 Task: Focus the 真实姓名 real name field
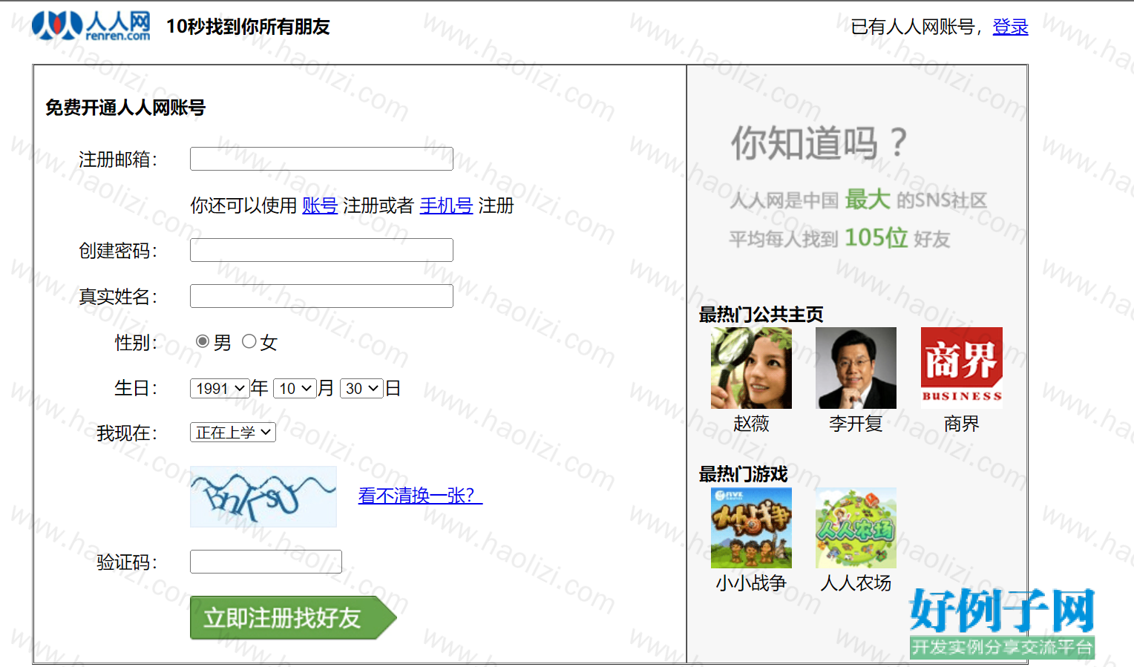coord(321,296)
